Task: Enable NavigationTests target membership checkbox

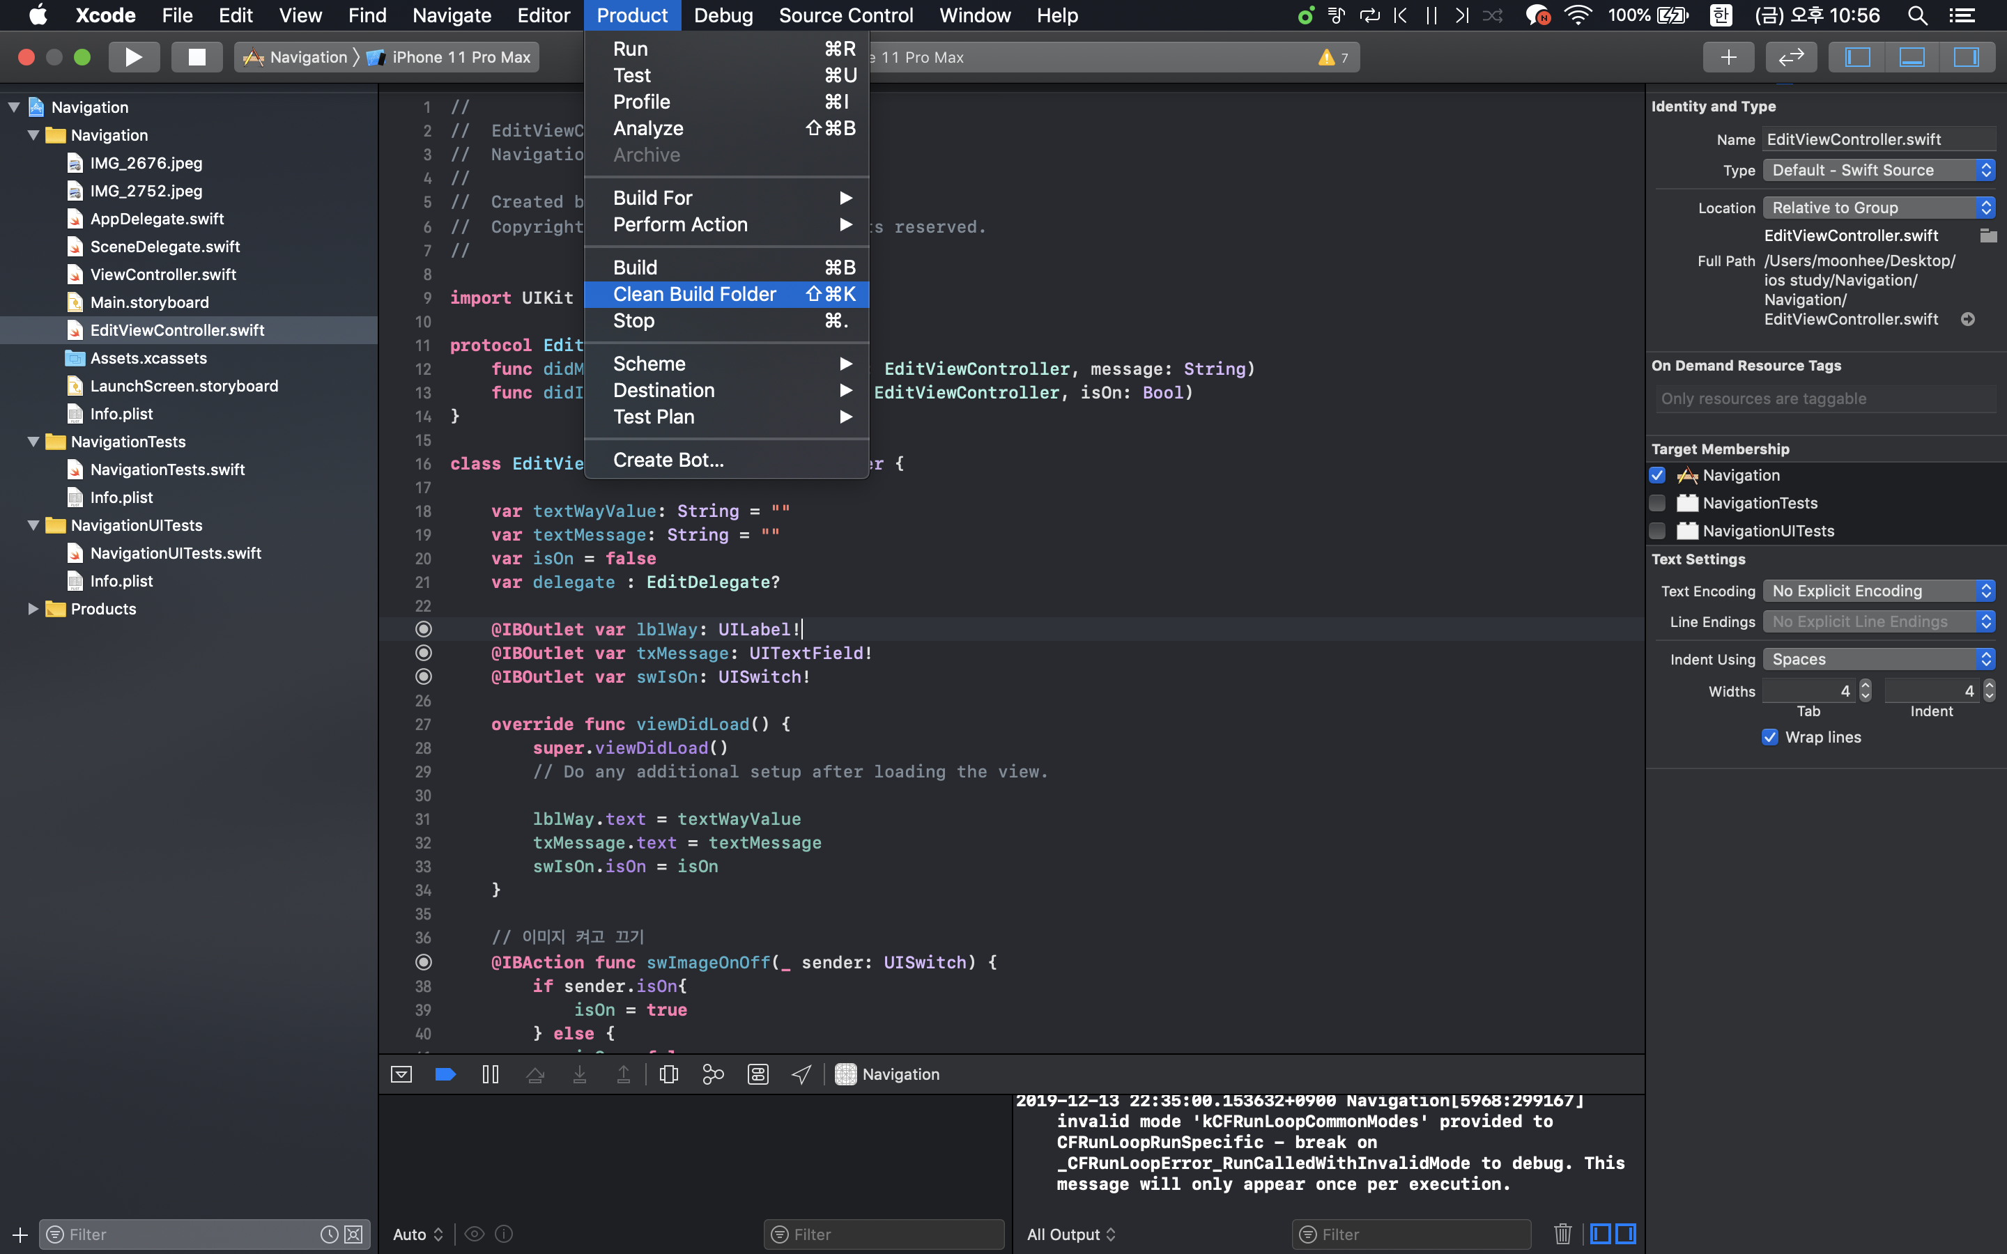Action: click(x=1657, y=504)
